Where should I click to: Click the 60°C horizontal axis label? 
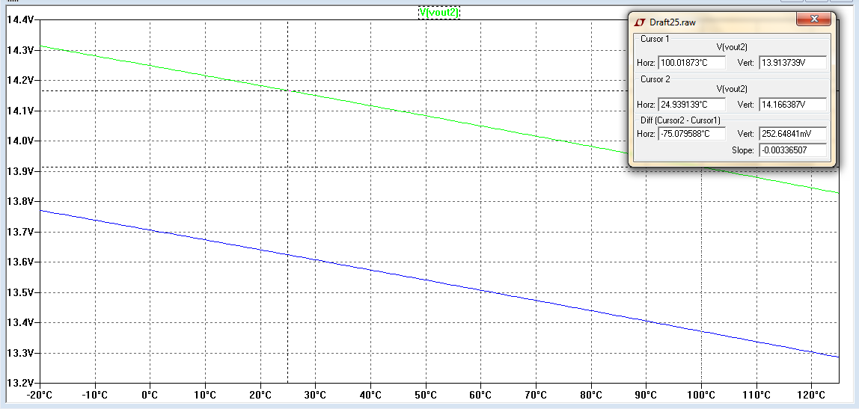tap(481, 396)
